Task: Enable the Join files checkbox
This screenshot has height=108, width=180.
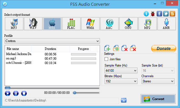Action: 106,59
